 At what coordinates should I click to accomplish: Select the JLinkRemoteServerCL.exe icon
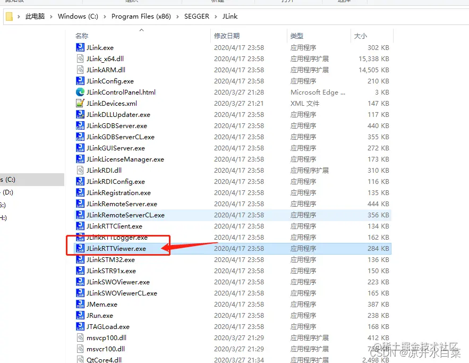[x=80, y=215]
